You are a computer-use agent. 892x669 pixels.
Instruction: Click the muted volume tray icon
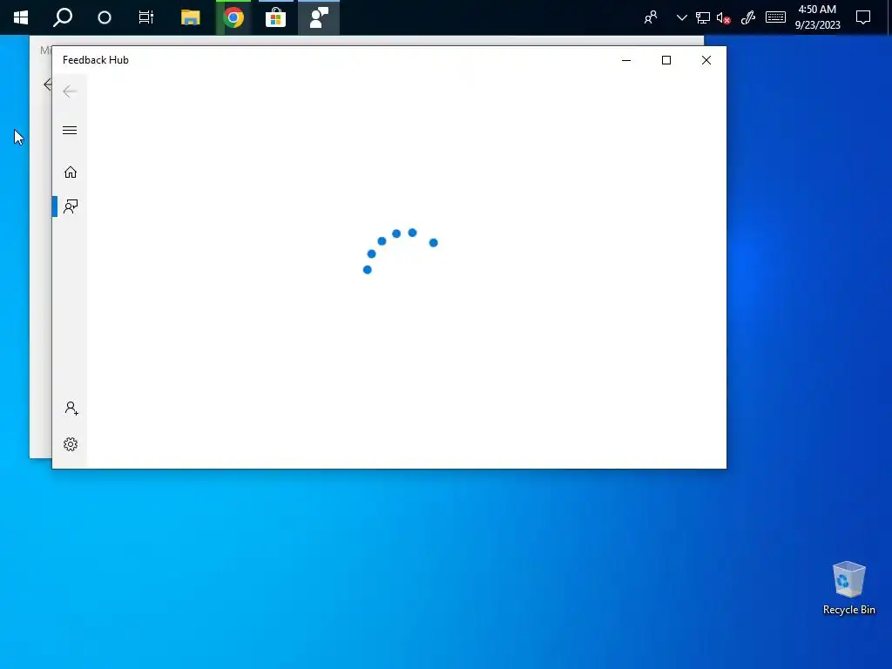pos(723,17)
